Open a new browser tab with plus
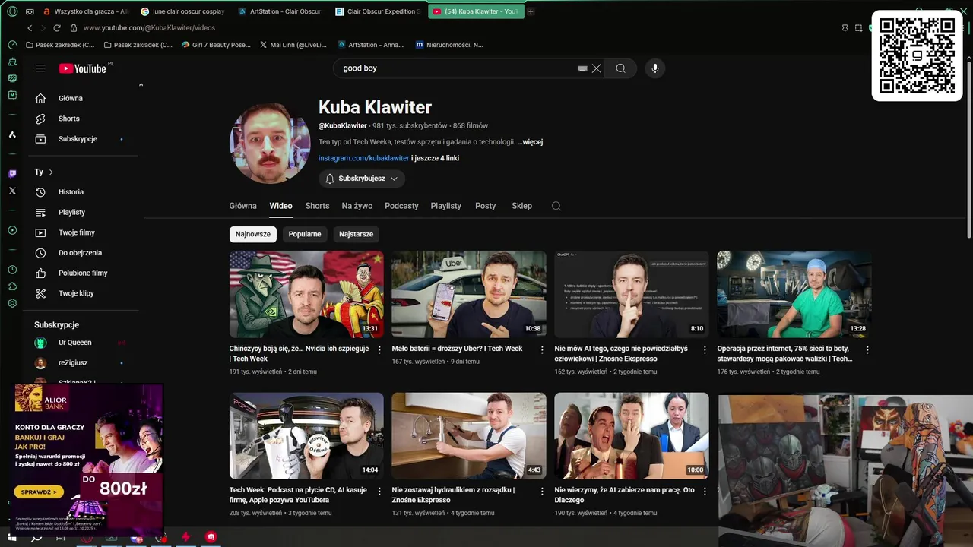 (531, 11)
